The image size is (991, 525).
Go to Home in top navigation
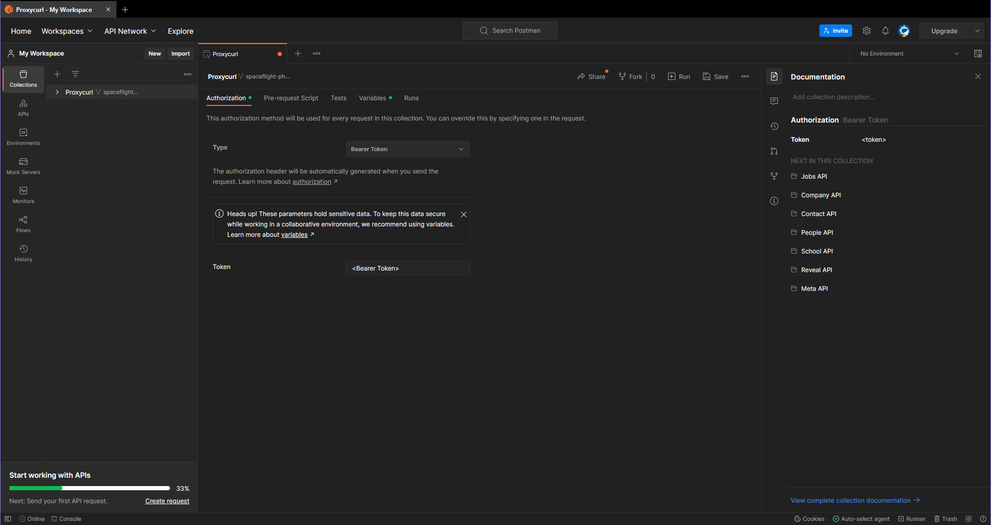pyautogui.click(x=21, y=31)
